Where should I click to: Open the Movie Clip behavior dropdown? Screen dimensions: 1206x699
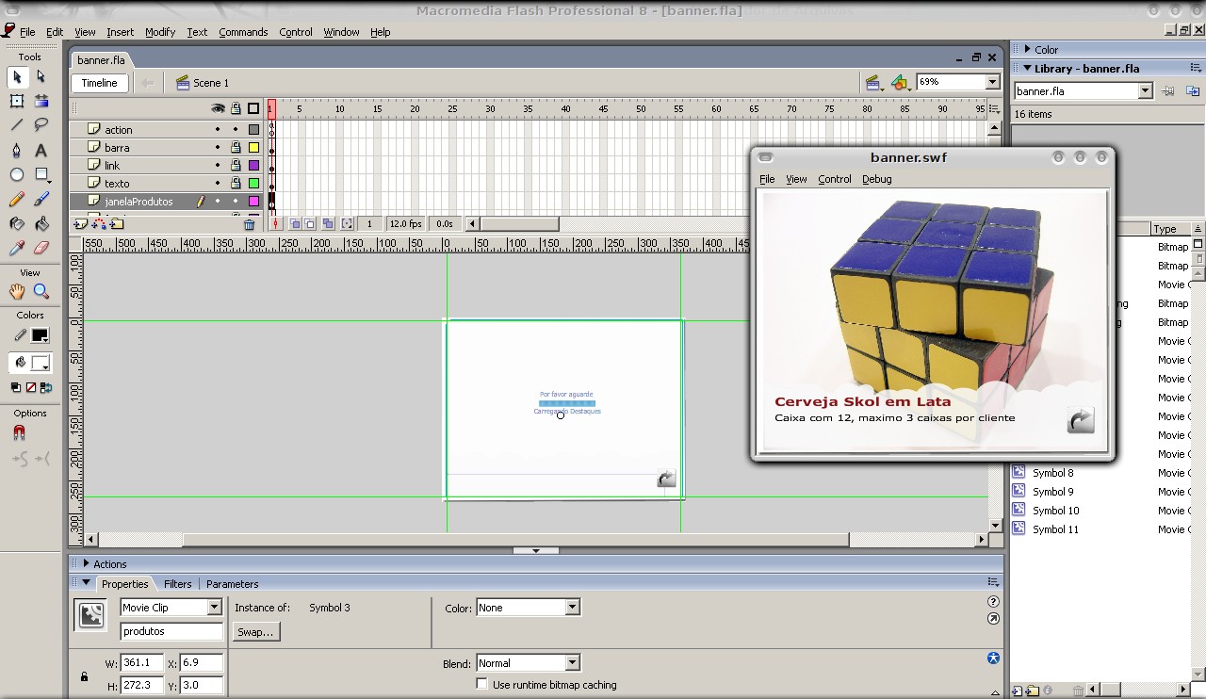[x=214, y=608]
